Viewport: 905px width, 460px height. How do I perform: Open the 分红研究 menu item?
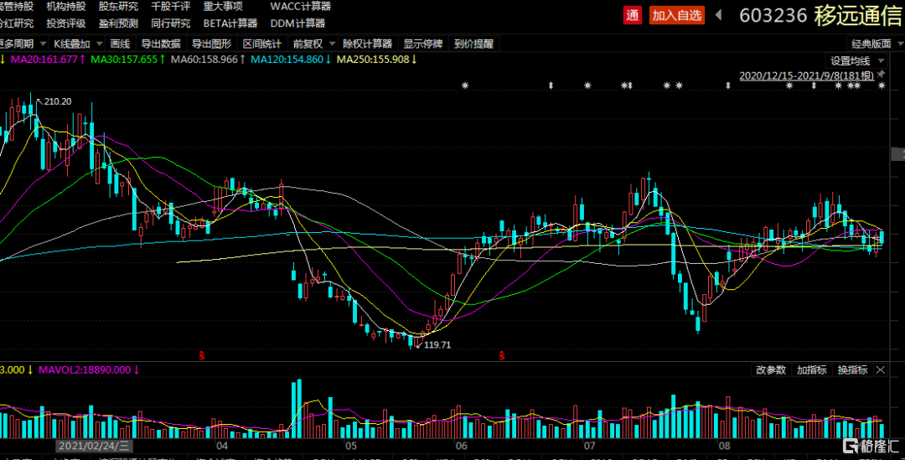(x=17, y=23)
